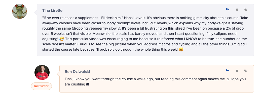The image size is (262, 97).
Task: View Ben Dziwulski's profile photo
Action: click(x=42, y=72)
